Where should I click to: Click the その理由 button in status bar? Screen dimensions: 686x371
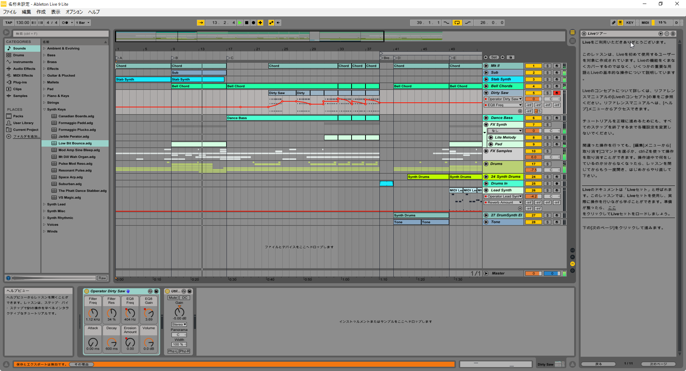[x=81, y=364]
